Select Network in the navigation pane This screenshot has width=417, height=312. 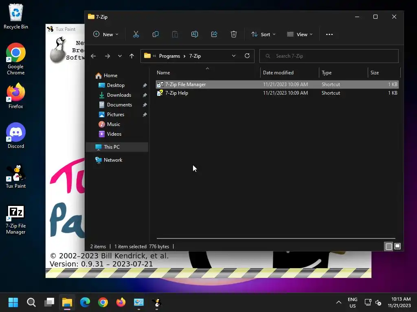(x=113, y=160)
